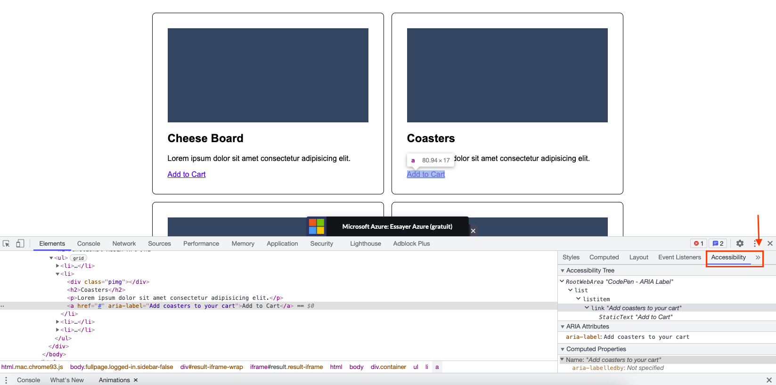This screenshot has width=776, height=385.
Task: Close the DevTools panel
Action: pos(770,243)
